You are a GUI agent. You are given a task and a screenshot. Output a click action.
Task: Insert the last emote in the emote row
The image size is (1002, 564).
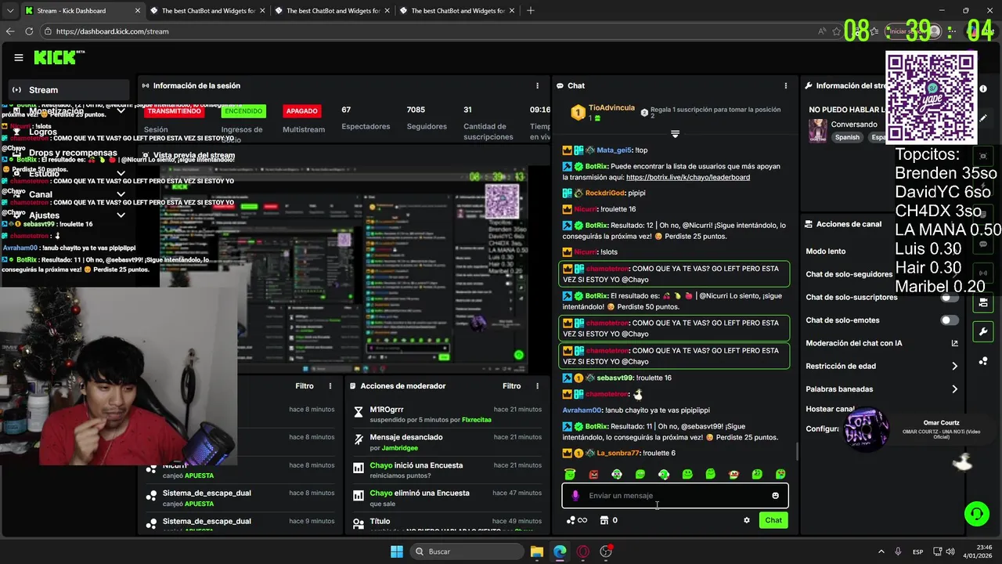pos(780,474)
